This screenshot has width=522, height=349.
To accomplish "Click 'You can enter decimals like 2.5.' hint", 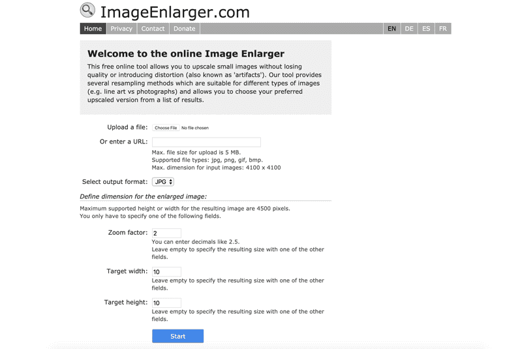I will click(x=195, y=242).
